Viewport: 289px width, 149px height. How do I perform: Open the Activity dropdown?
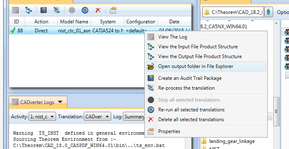(42, 117)
